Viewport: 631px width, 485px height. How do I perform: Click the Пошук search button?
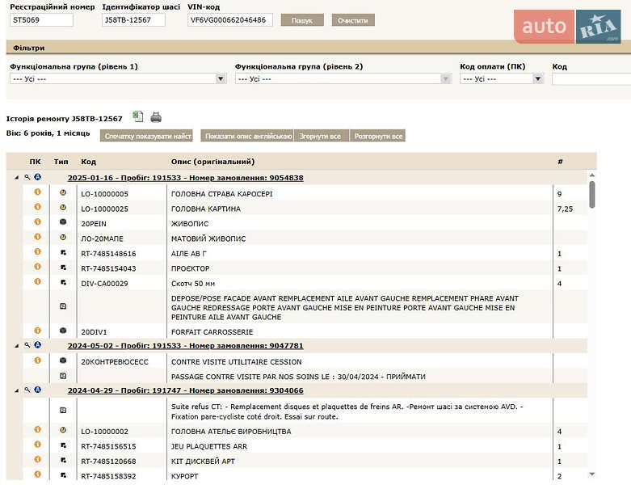pyautogui.click(x=302, y=20)
